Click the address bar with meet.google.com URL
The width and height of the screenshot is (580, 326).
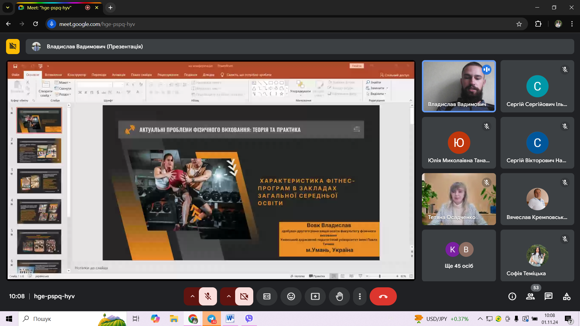point(287,24)
